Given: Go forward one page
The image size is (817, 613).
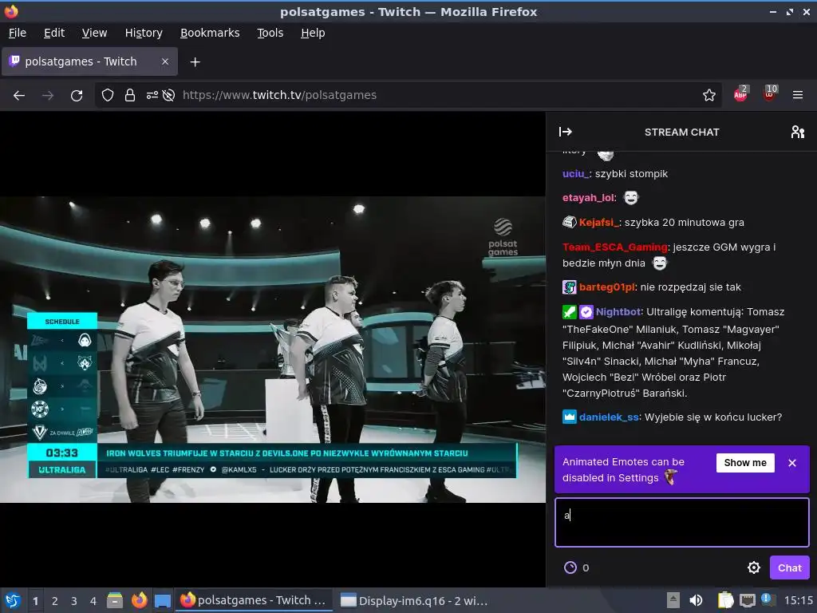Looking at the screenshot, I should click(48, 96).
